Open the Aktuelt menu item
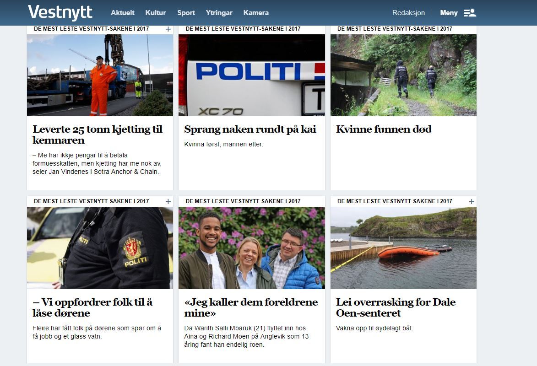This screenshot has height=366, width=537. pos(123,13)
